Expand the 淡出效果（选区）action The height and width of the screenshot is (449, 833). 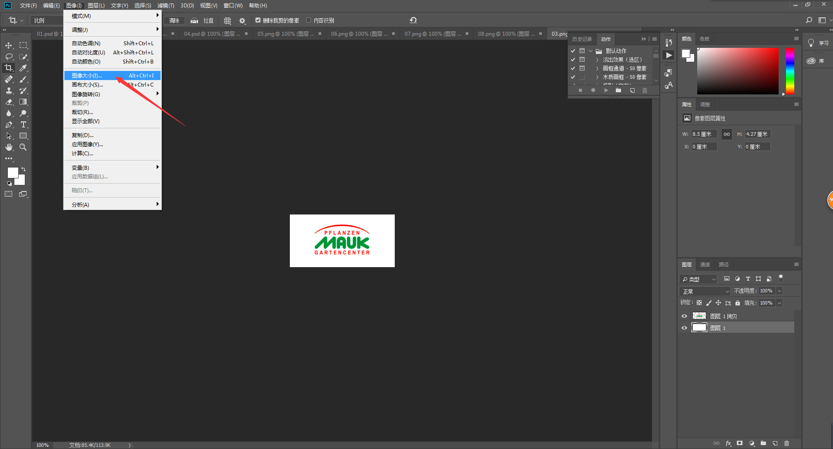click(x=597, y=60)
